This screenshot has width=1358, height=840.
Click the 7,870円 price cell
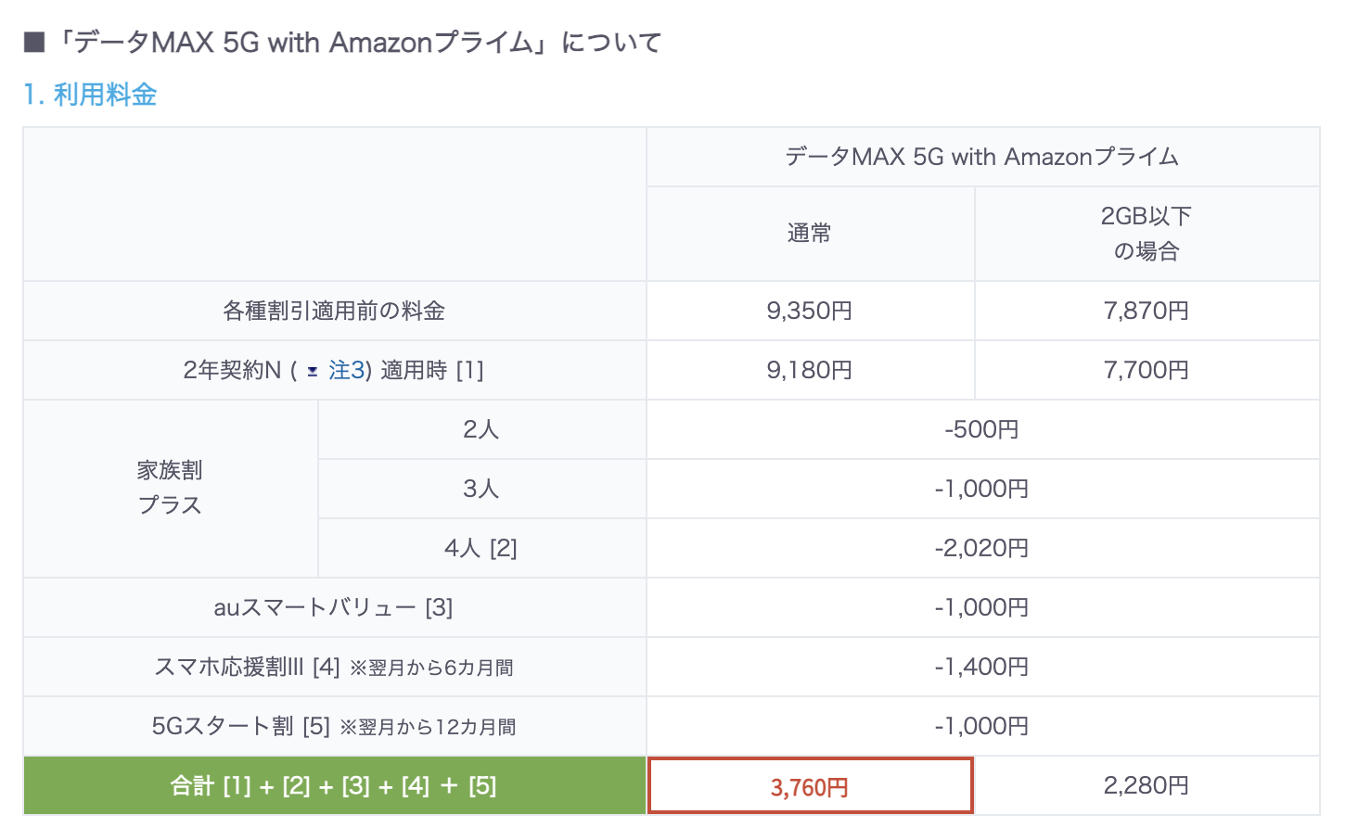[1147, 311]
